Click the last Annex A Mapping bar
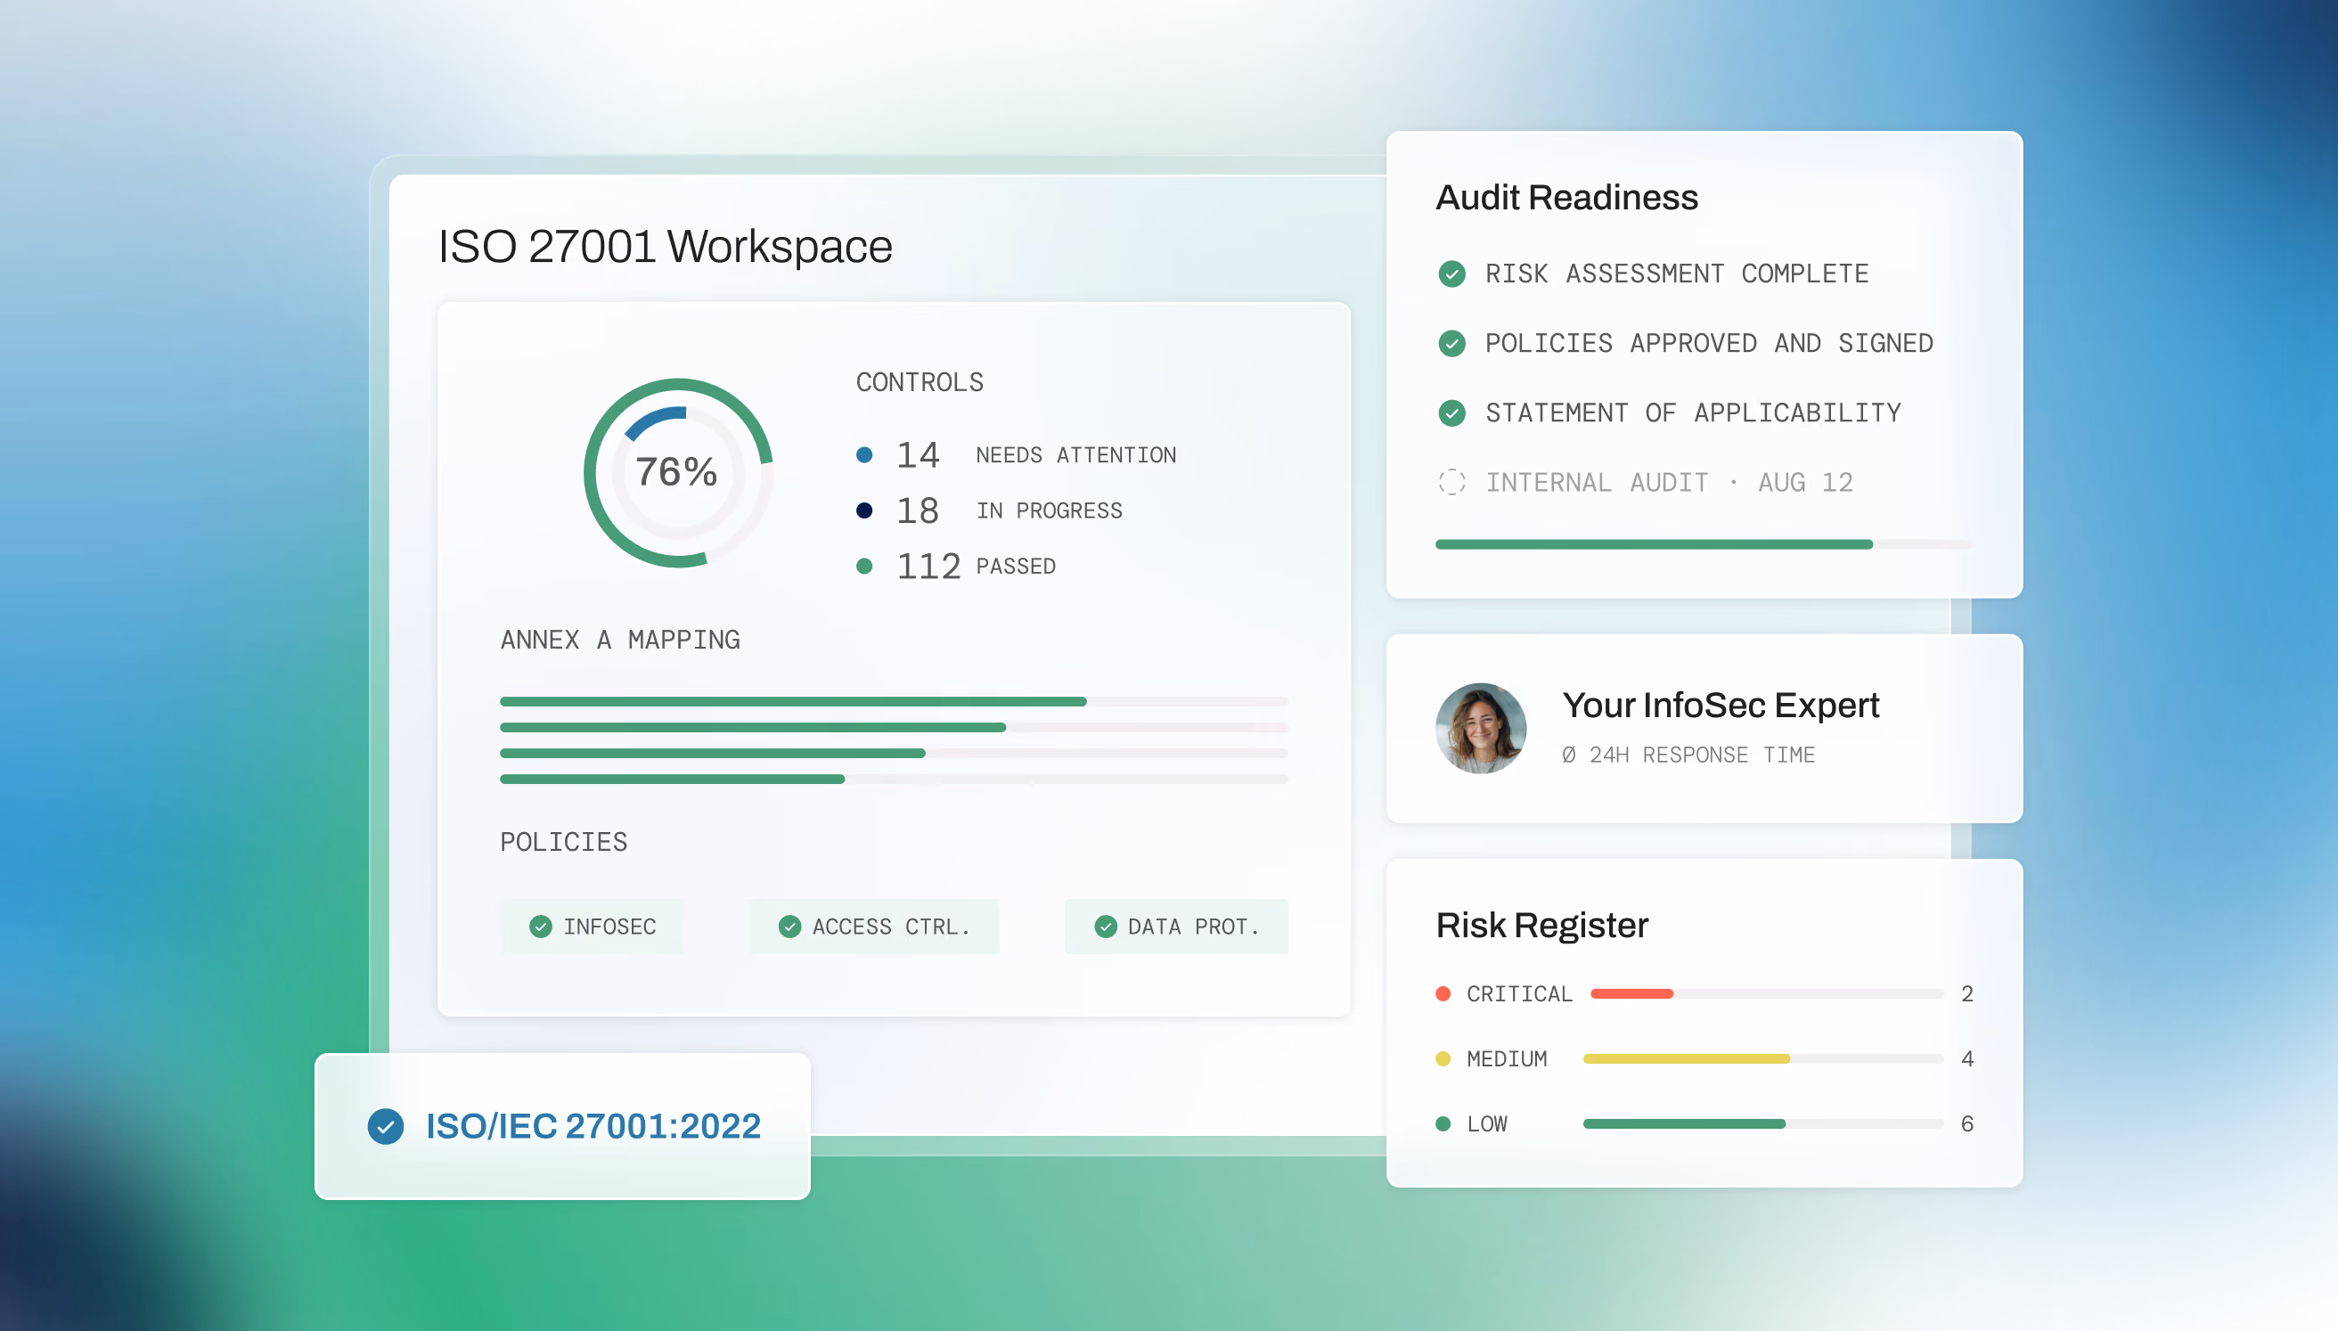This screenshot has height=1331, width=2338. coord(894,779)
